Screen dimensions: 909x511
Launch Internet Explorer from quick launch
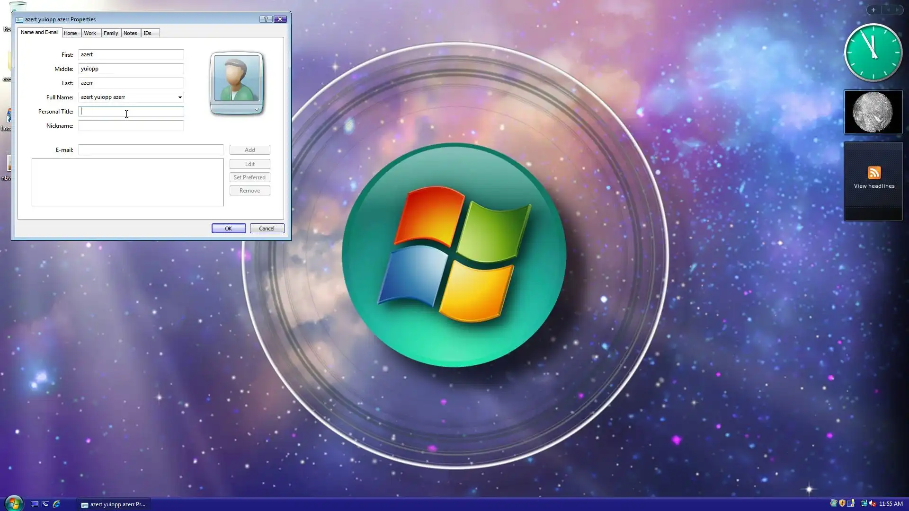tap(56, 504)
